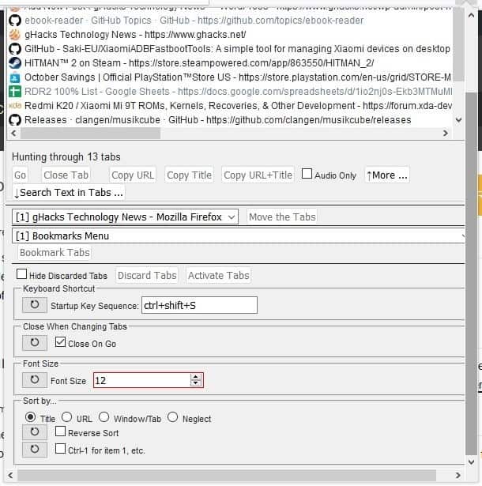Expand Search Text in Tabs section

coord(69,193)
